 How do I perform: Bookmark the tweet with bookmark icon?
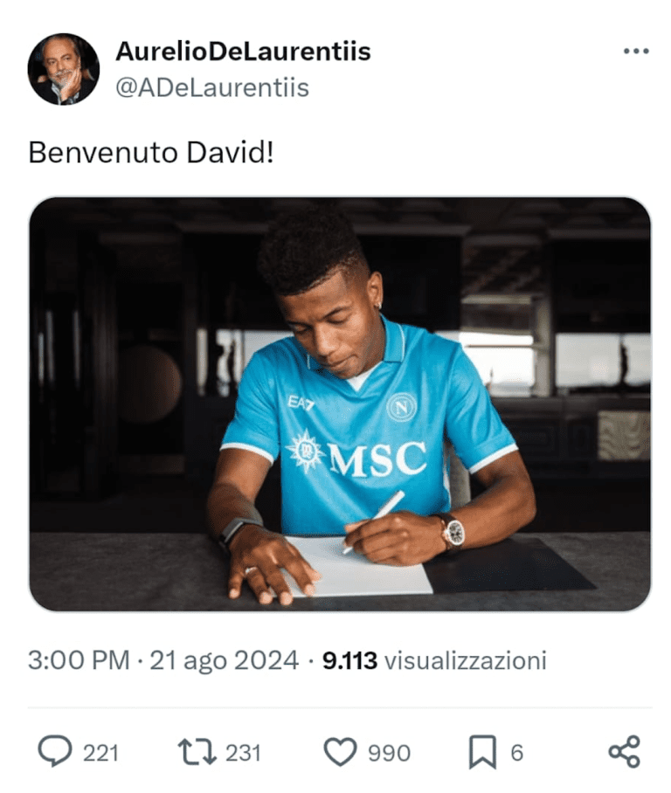pos(483,753)
